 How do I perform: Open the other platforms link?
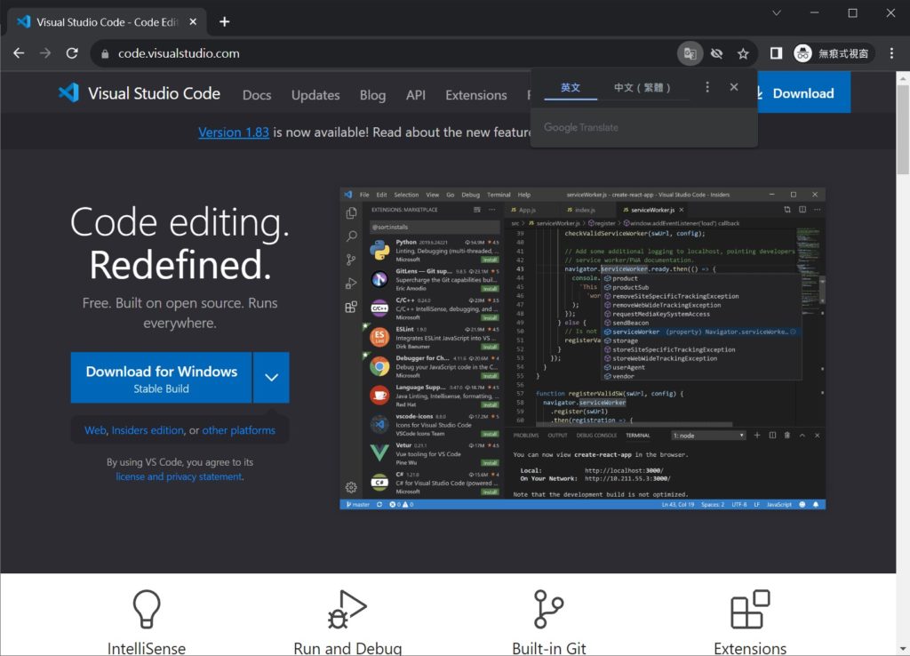pyautogui.click(x=238, y=430)
